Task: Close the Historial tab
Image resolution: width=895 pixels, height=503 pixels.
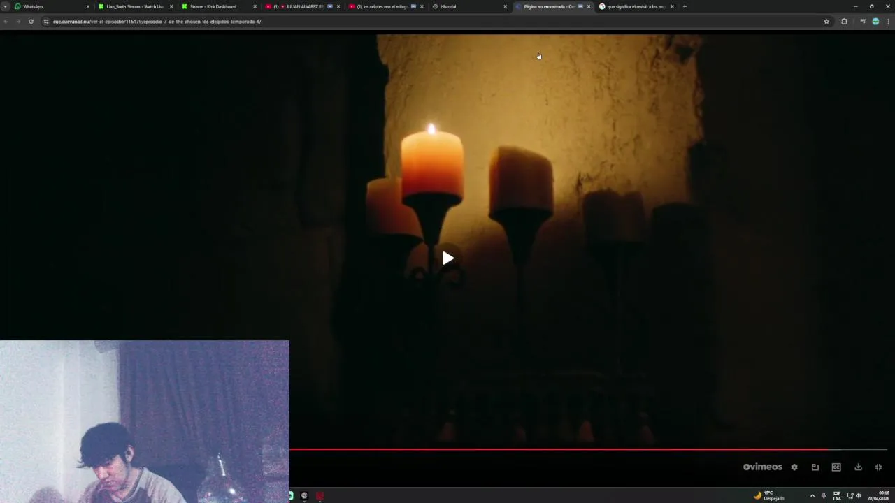Action: pos(505,6)
